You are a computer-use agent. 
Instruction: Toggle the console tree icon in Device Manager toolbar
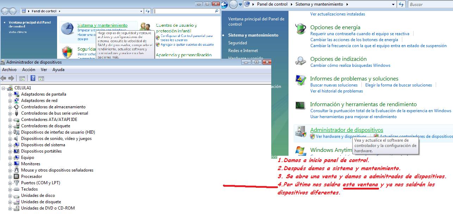pyautogui.click(x=22, y=78)
